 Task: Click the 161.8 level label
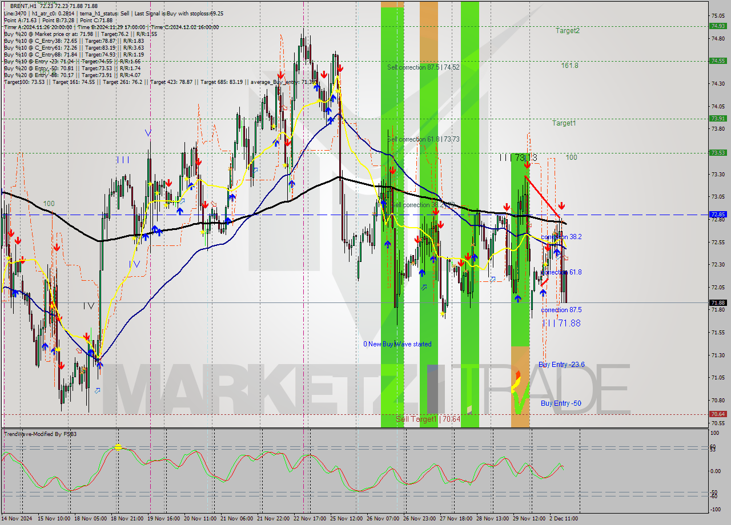[569, 66]
